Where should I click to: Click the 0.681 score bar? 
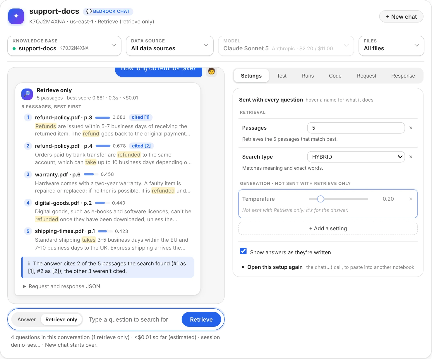(x=102, y=118)
